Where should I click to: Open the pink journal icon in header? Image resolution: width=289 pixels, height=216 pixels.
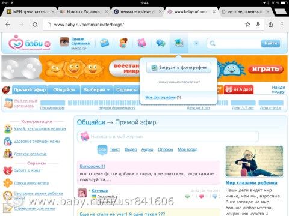coord(141,43)
